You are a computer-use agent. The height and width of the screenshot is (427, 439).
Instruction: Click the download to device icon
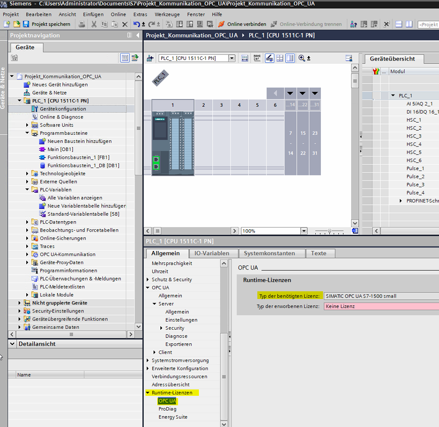[x=179, y=24]
